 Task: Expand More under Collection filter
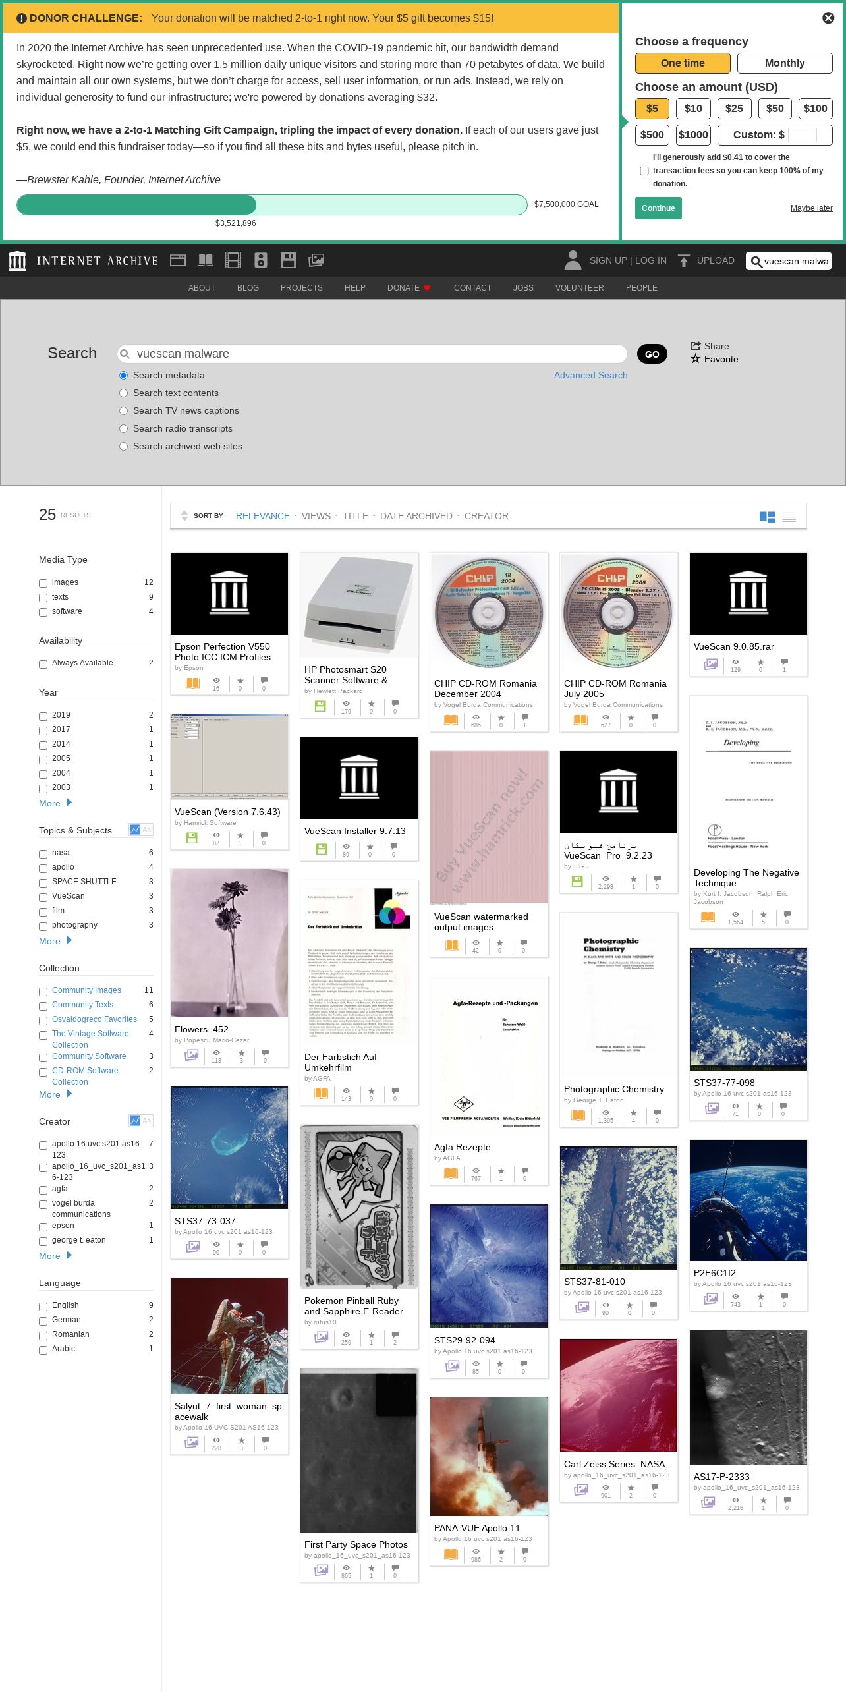[55, 1094]
